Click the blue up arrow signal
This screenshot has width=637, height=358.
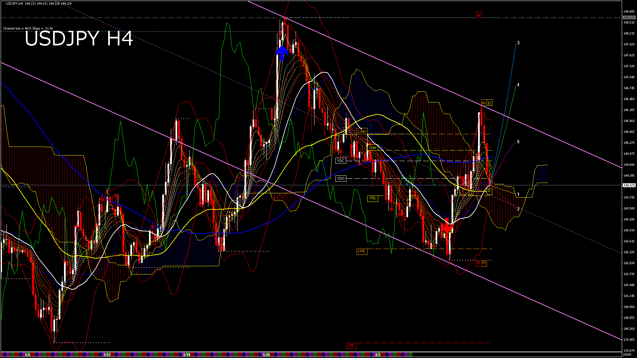point(282,53)
